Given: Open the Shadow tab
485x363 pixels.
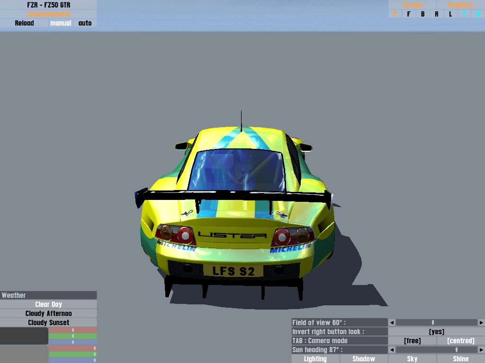Looking at the screenshot, I should click(364, 359).
